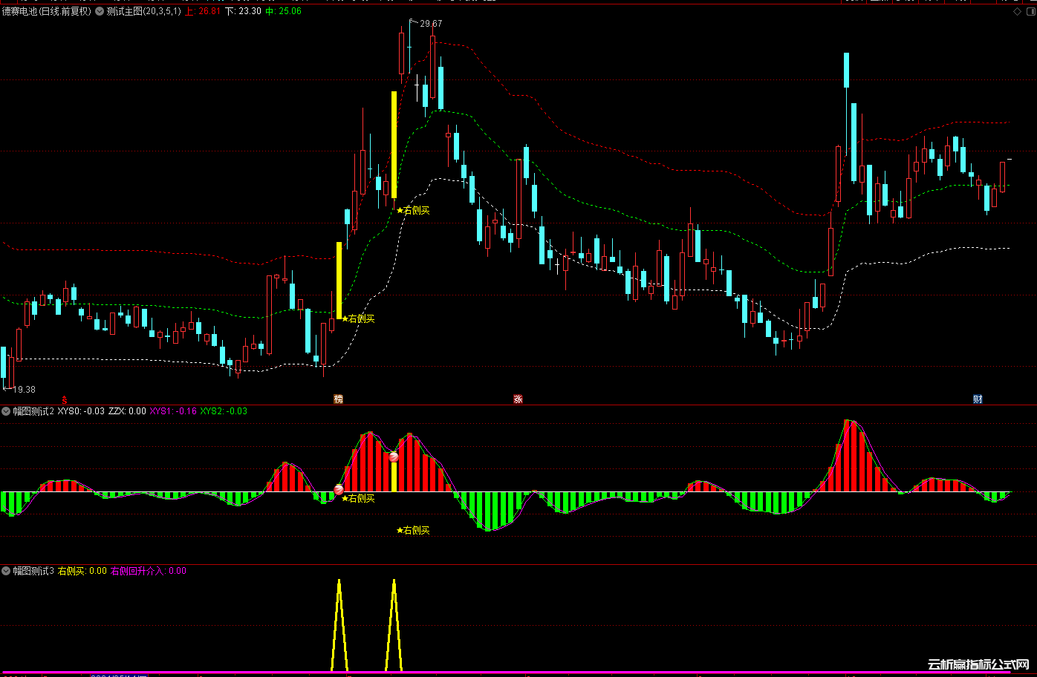Open the 云析赢指标公式网 watermark link
This screenshot has height=677, width=1037.
point(979,665)
